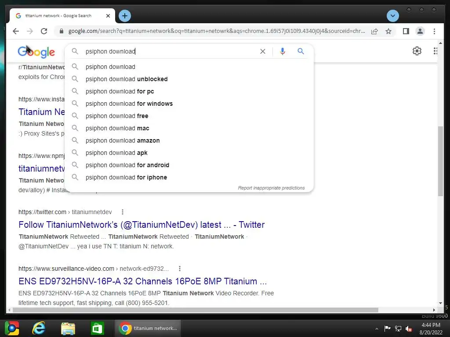This screenshot has width=450, height=337.
Task: Click the 'titaniumnetw' npm result title
Action: 42,168
